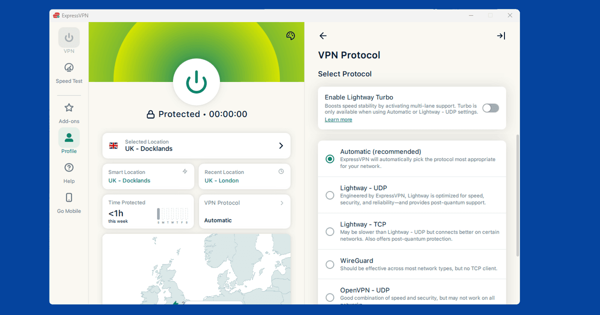Open the theme palette icon
The height and width of the screenshot is (315, 600).
(x=290, y=35)
